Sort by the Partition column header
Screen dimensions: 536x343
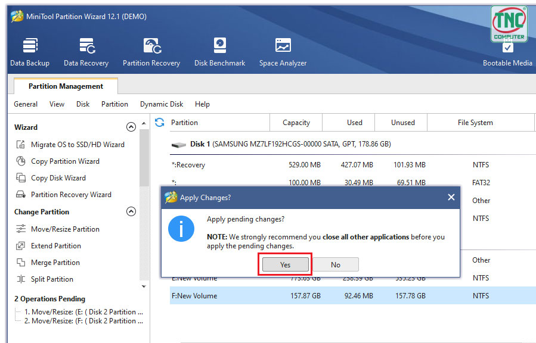(220, 123)
